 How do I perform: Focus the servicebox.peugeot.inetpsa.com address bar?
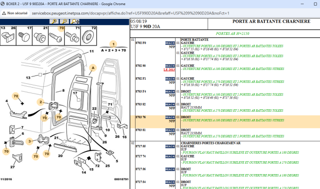point(131,13)
